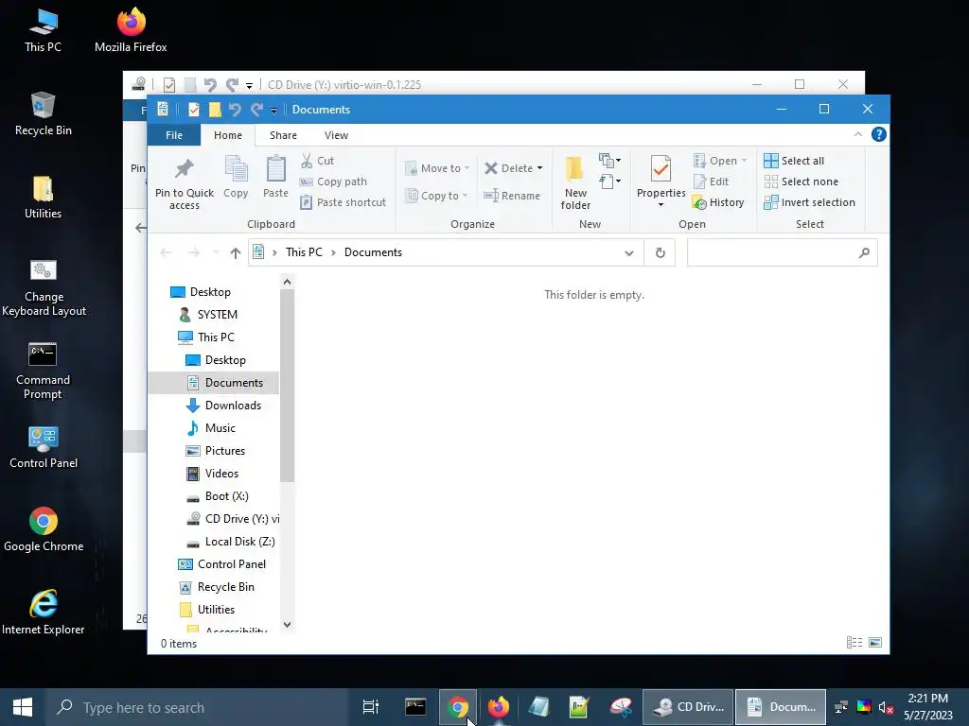Click the search box in Documents
The image size is (969, 726).
pyautogui.click(x=782, y=252)
